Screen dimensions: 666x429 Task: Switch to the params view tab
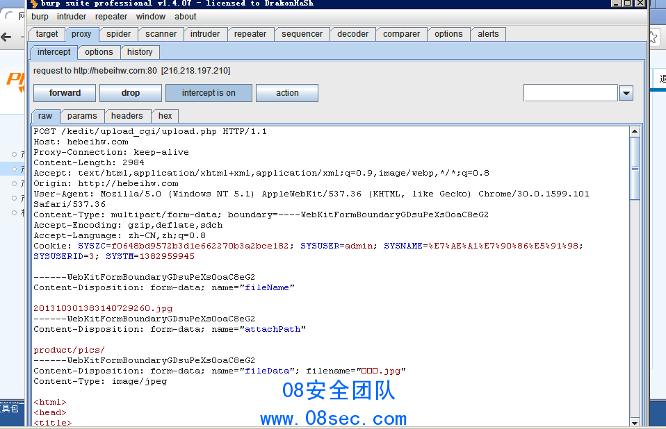click(82, 116)
